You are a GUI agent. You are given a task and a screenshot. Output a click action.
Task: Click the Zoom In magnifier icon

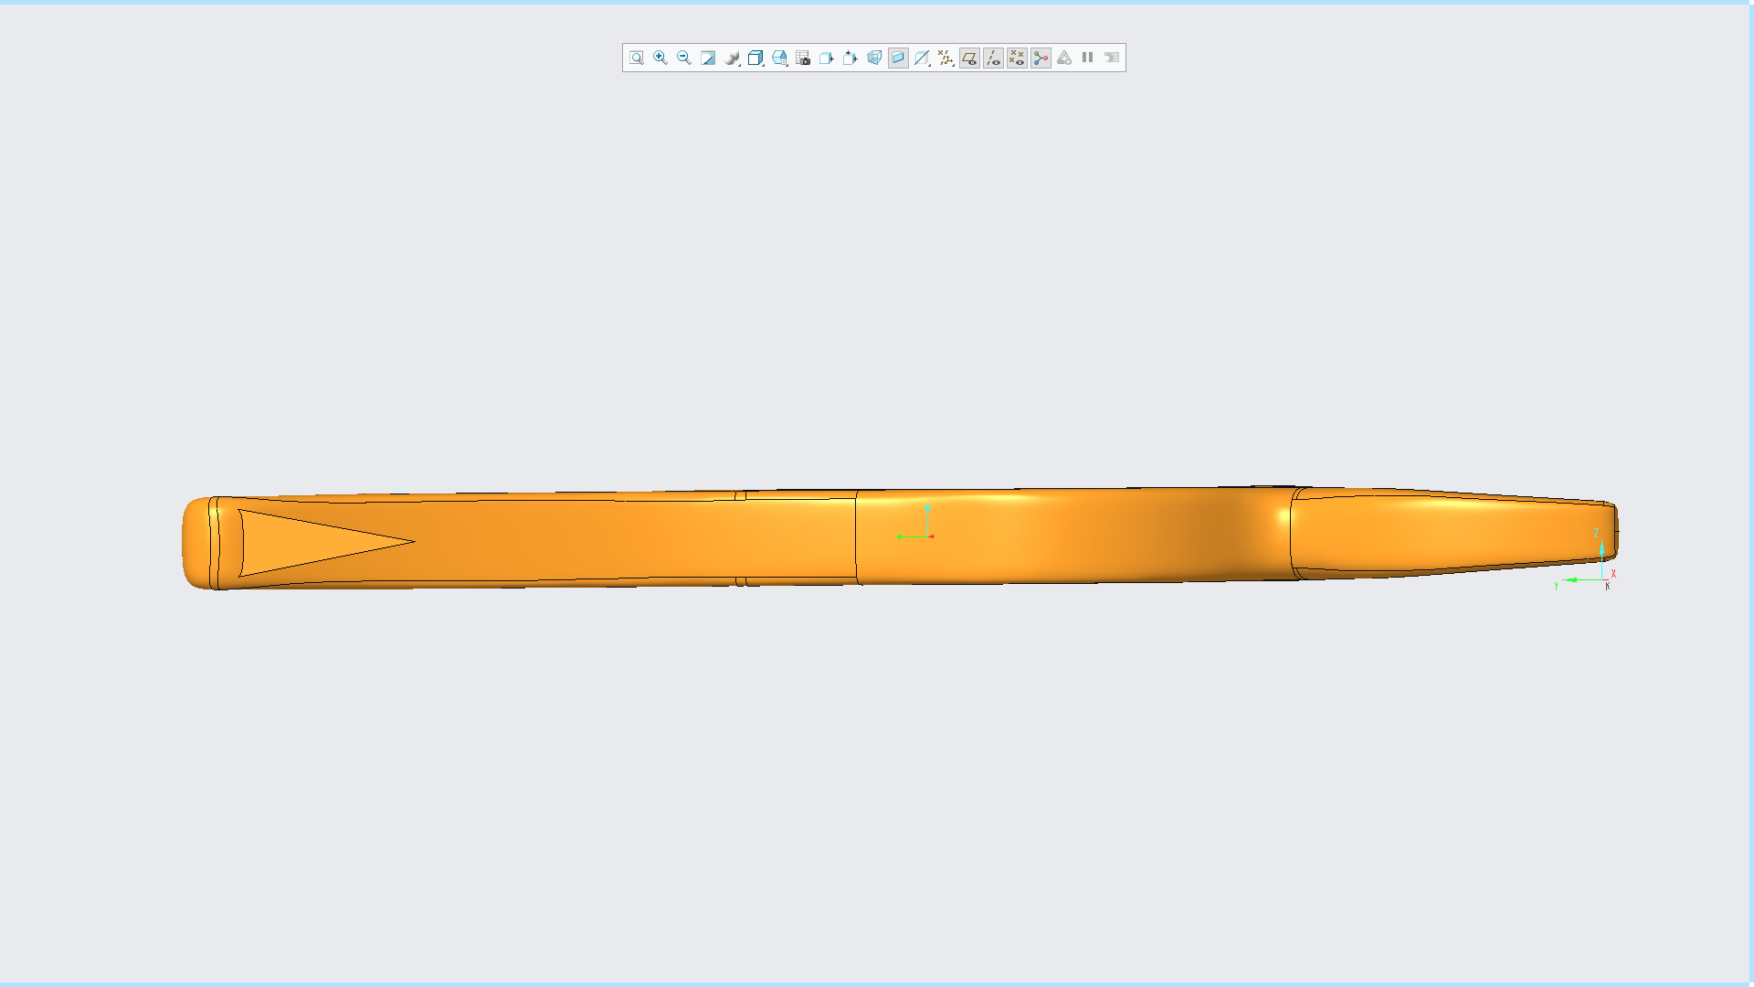coord(660,58)
